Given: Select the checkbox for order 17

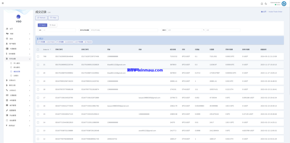Looking at the screenshot, I should [x=38, y=97].
